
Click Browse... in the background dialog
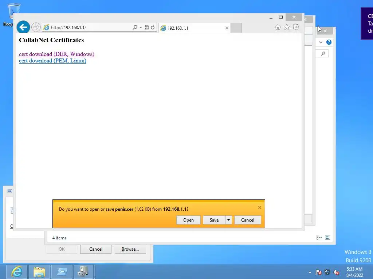(x=130, y=249)
